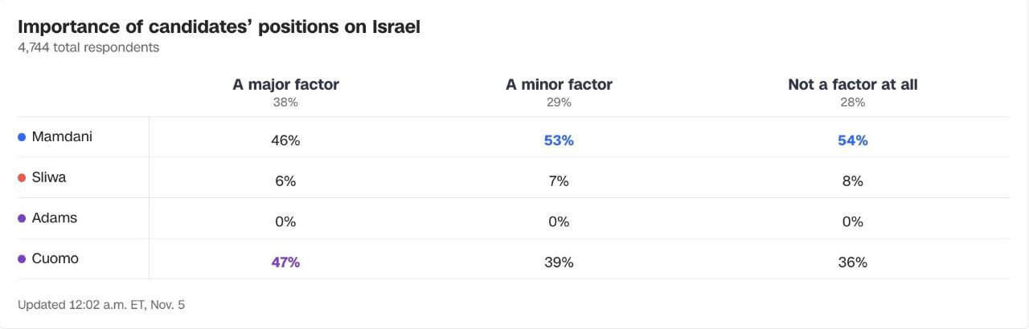Click Sliwa's 8% not a factor cell

pyautogui.click(x=853, y=181)
